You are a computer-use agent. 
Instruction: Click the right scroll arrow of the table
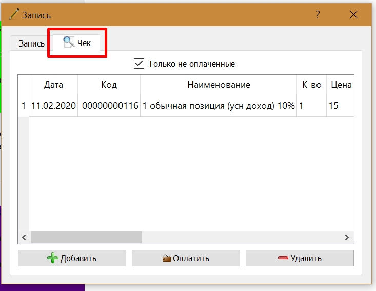tap(347, 237)
